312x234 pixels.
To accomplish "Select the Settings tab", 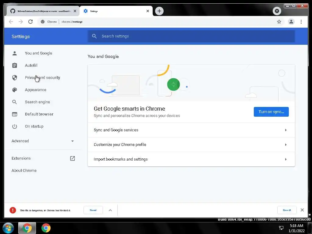I will [x=116, y=11].
